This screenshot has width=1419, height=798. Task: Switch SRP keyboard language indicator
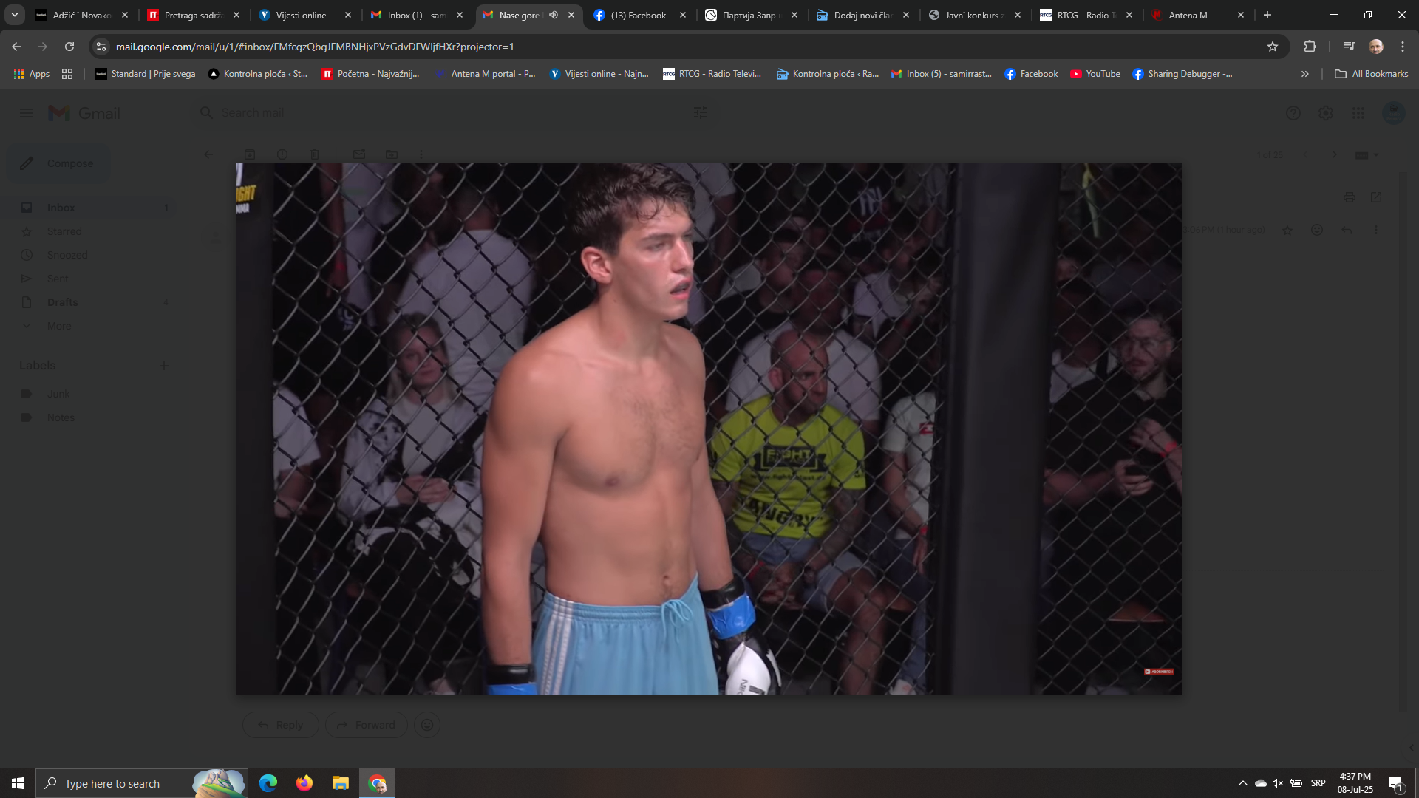coord(1318,783)
